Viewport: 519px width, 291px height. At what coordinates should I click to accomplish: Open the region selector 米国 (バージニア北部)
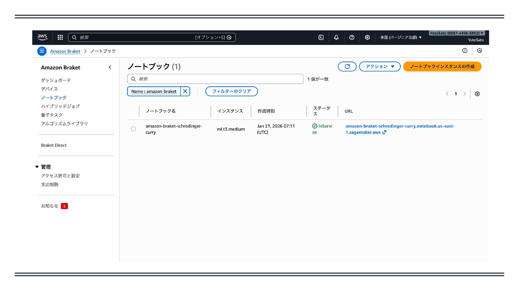tap(401, 37)
